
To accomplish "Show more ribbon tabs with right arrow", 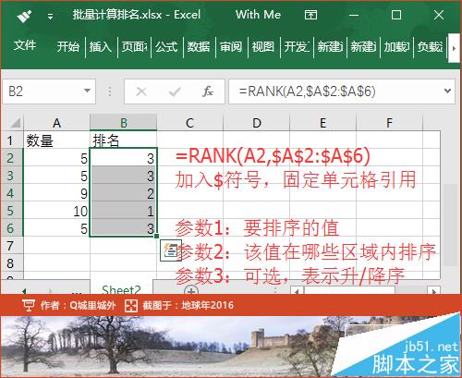I will click(x=454, y=48).
